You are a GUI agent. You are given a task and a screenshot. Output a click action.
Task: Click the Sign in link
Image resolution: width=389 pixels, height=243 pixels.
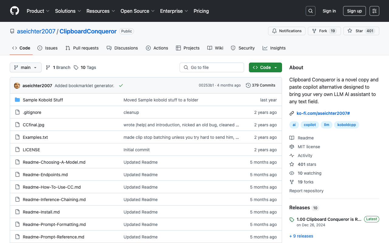point(329,11)
